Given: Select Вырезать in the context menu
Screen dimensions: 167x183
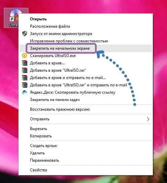Looking at the screenshot, I should (x=39, y=129).
